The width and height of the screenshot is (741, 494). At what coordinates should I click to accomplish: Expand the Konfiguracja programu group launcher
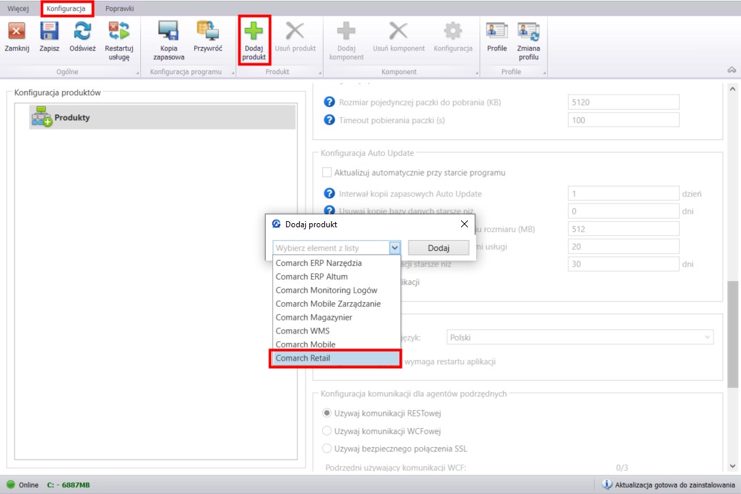[x=233, y=73]
